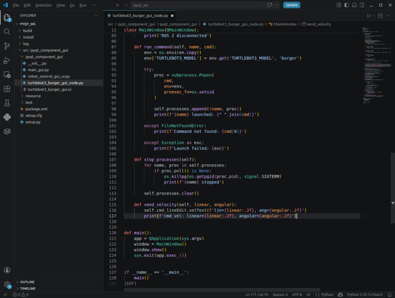
Task: Click send_velocity in the breadcrumb
Action: pos(319,24)
